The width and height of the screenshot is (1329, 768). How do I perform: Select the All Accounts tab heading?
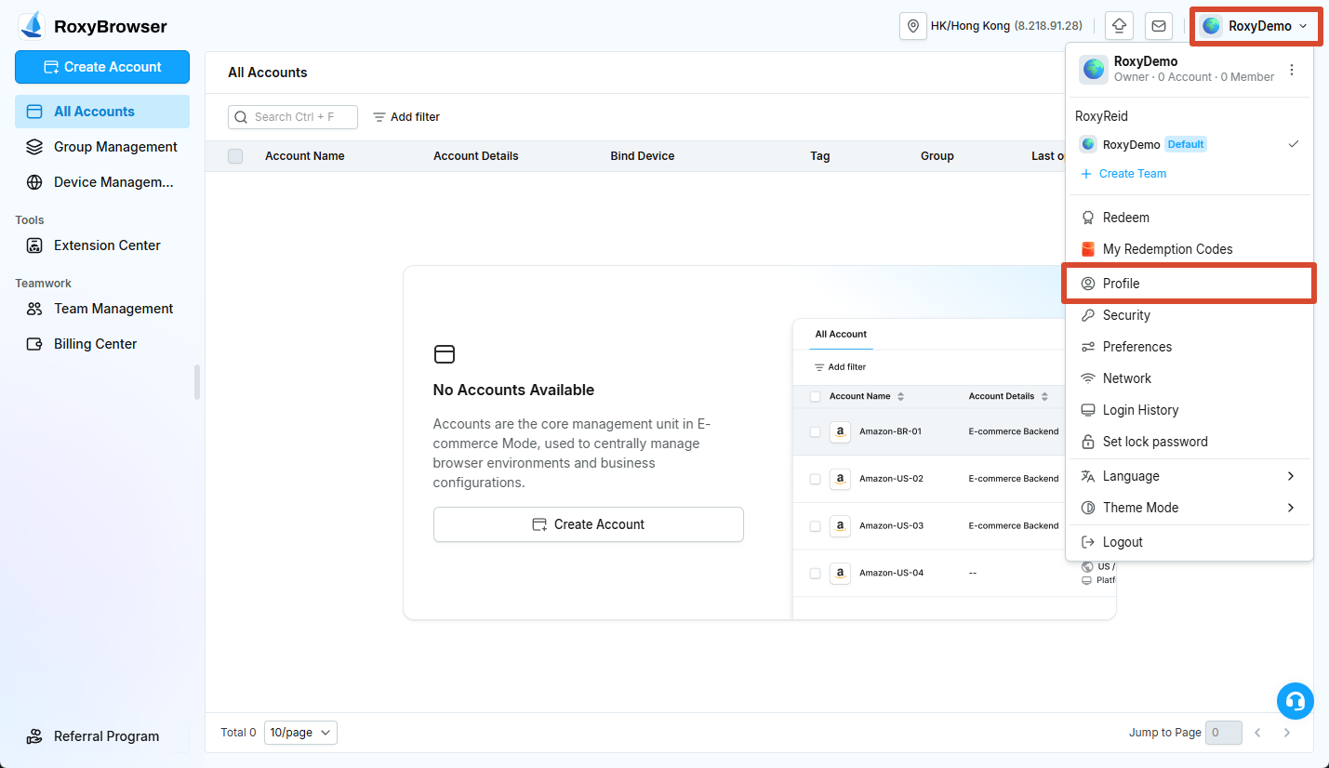pyautogui.click(x=268, y=73)
